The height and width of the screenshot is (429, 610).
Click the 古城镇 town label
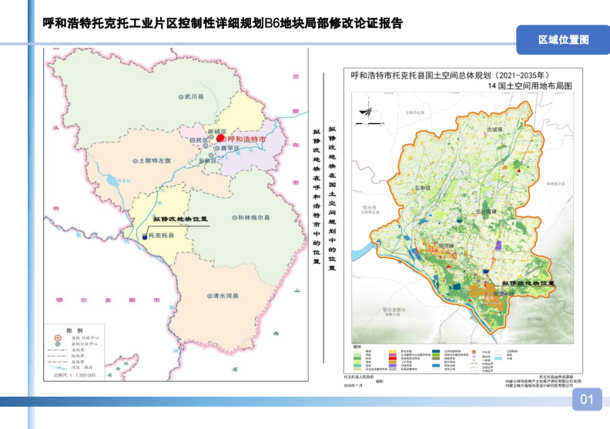(494, 129)
